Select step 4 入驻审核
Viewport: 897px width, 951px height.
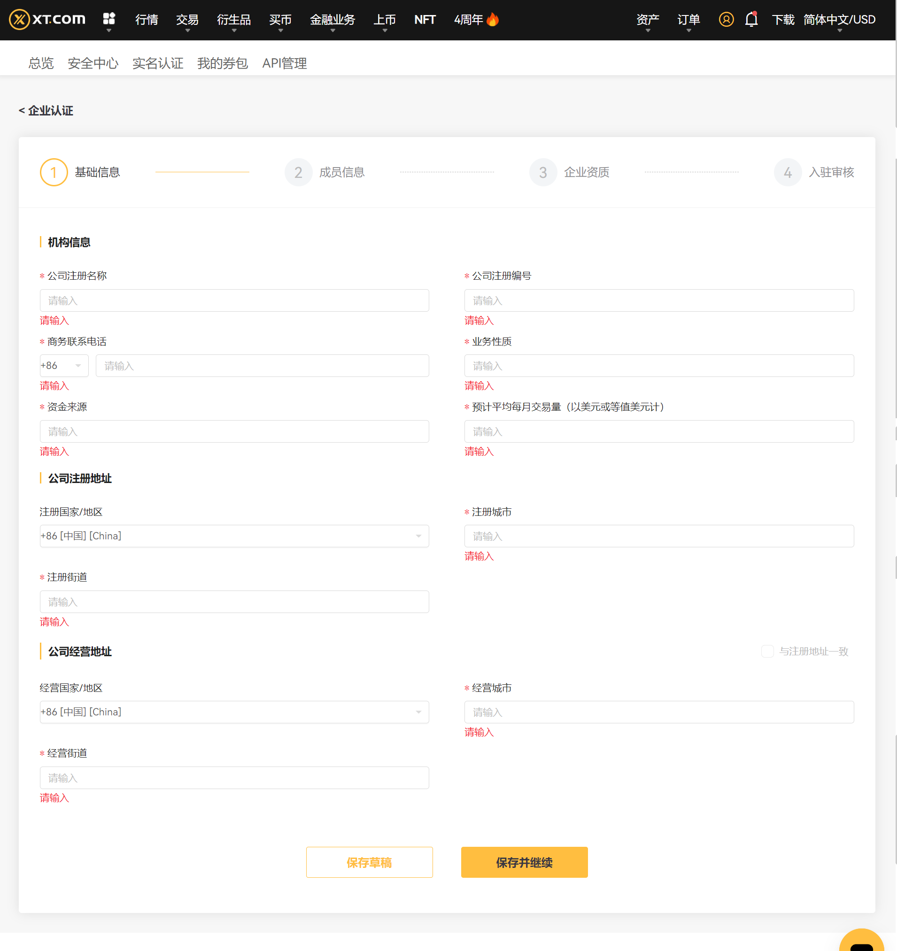pos(814,172)
